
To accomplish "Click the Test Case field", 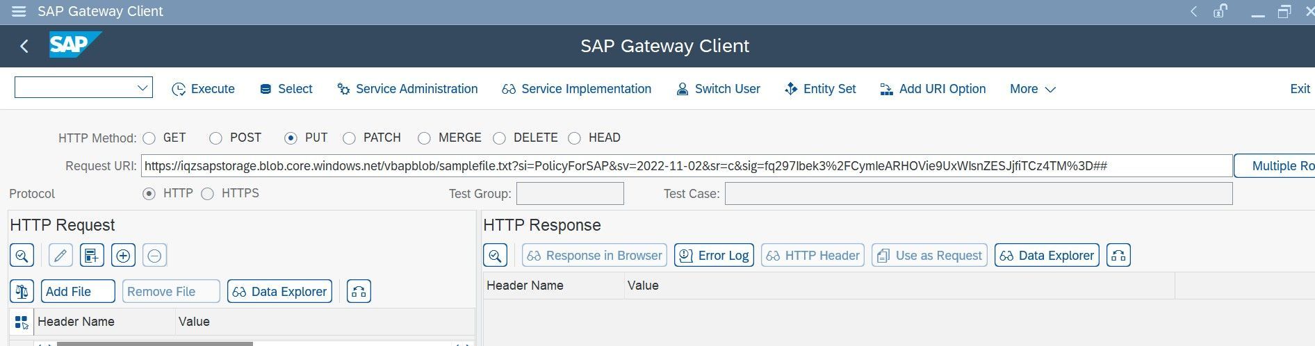I will [x=979, y=194].
